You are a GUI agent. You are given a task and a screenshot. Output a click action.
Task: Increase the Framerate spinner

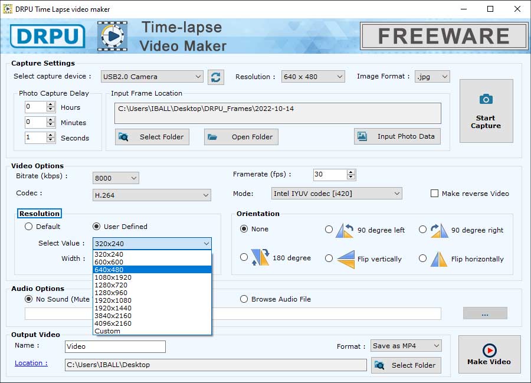pos(351,172)
